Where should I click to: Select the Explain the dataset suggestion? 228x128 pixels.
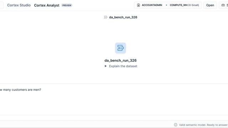[x=123, y=66]
